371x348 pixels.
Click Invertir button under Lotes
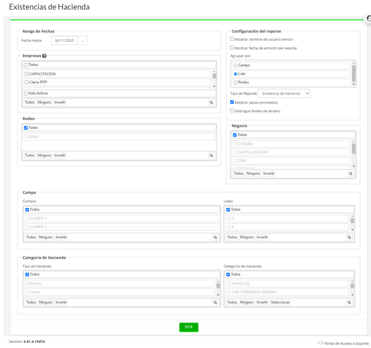pyautogui.click(x=262, y=237)
